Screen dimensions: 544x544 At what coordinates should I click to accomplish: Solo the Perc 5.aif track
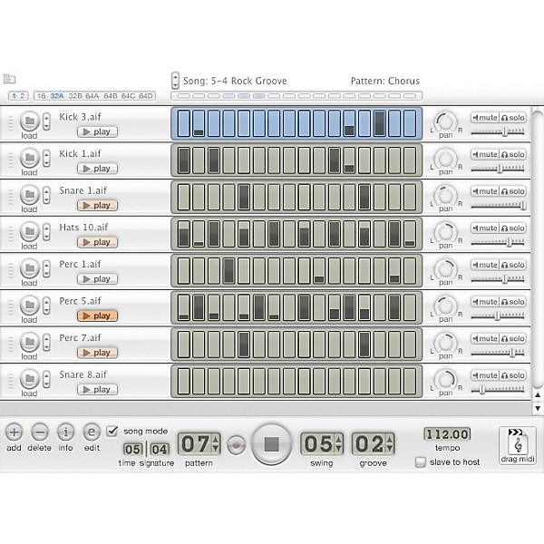513,302
